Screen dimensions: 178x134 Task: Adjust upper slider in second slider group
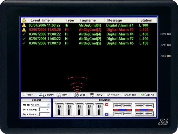pos(144,105)
